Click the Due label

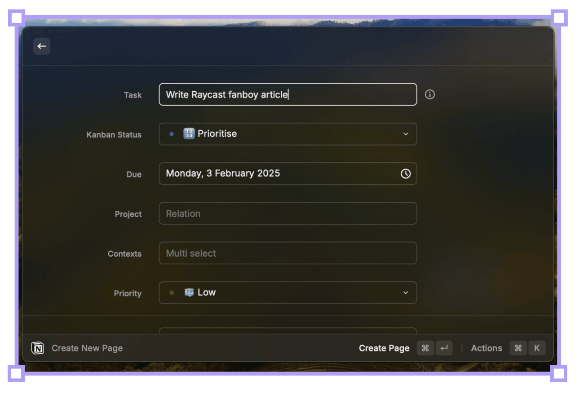134,174
